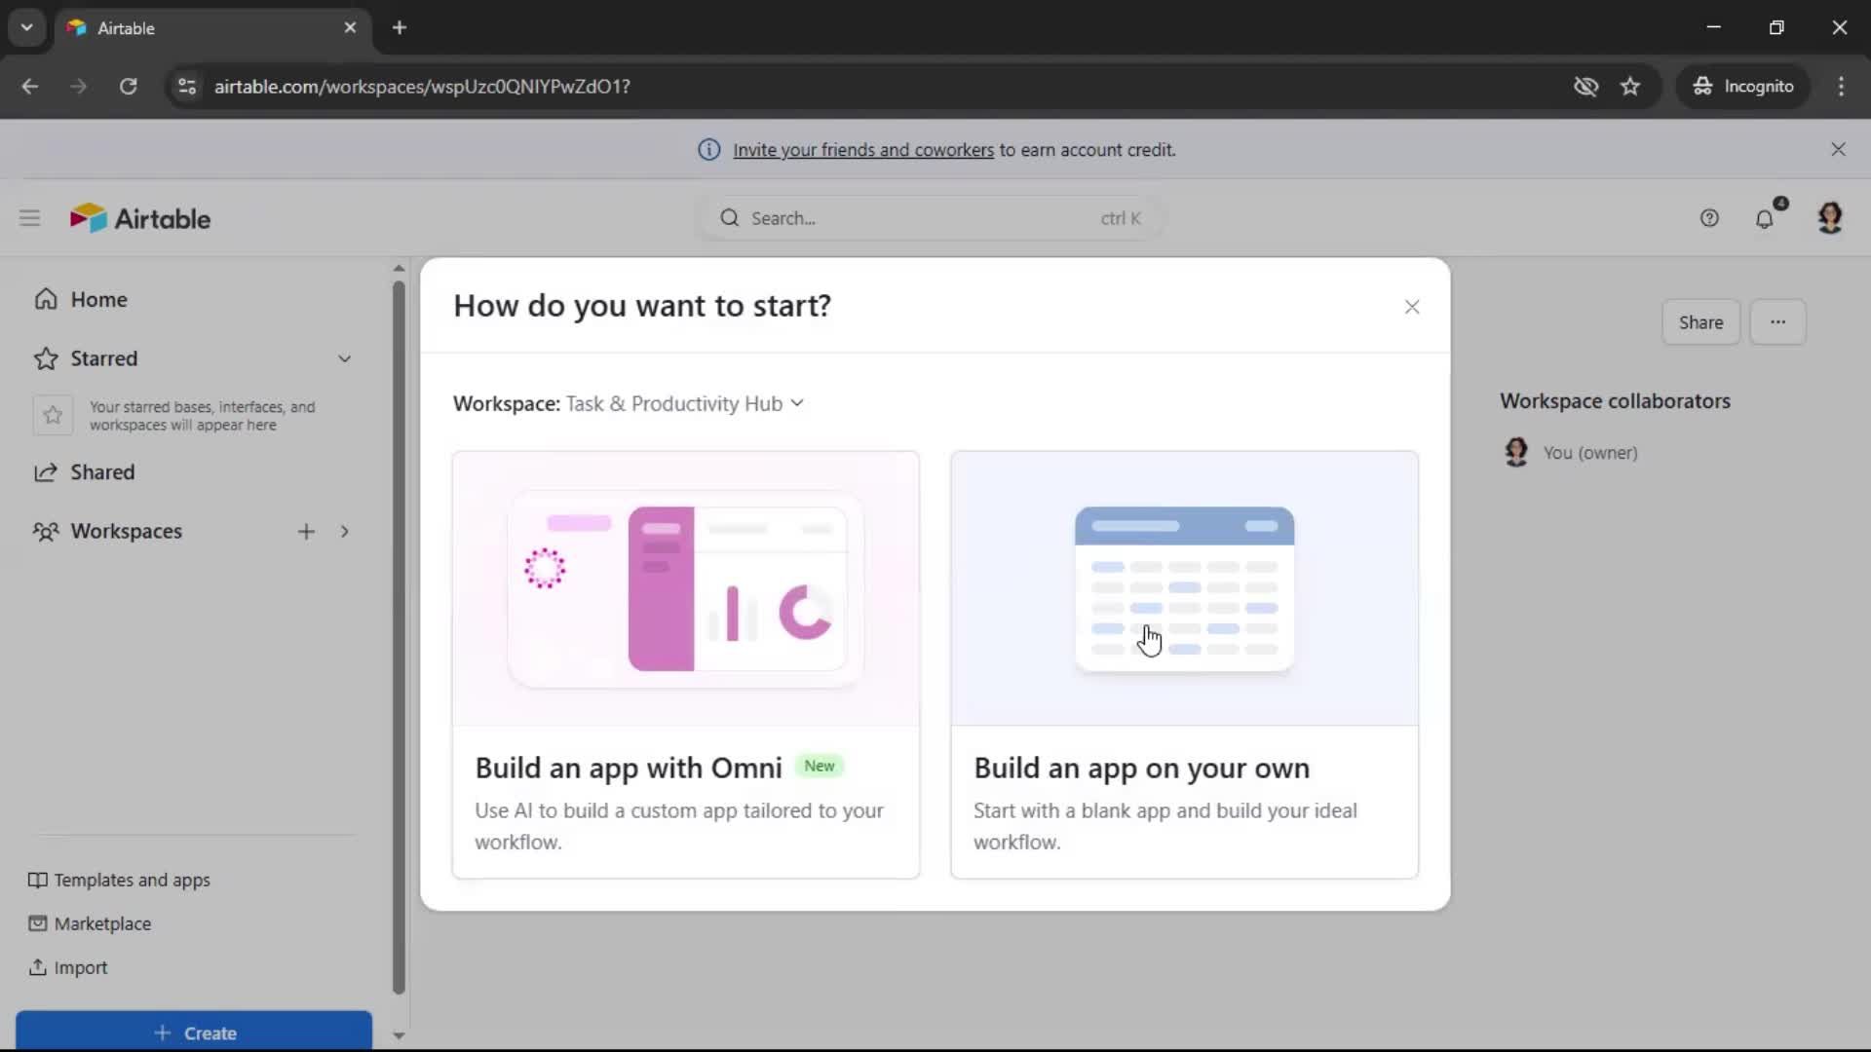1871x1052 pixels.
Task: Click the Home house icon
Action: pos(46,299)
